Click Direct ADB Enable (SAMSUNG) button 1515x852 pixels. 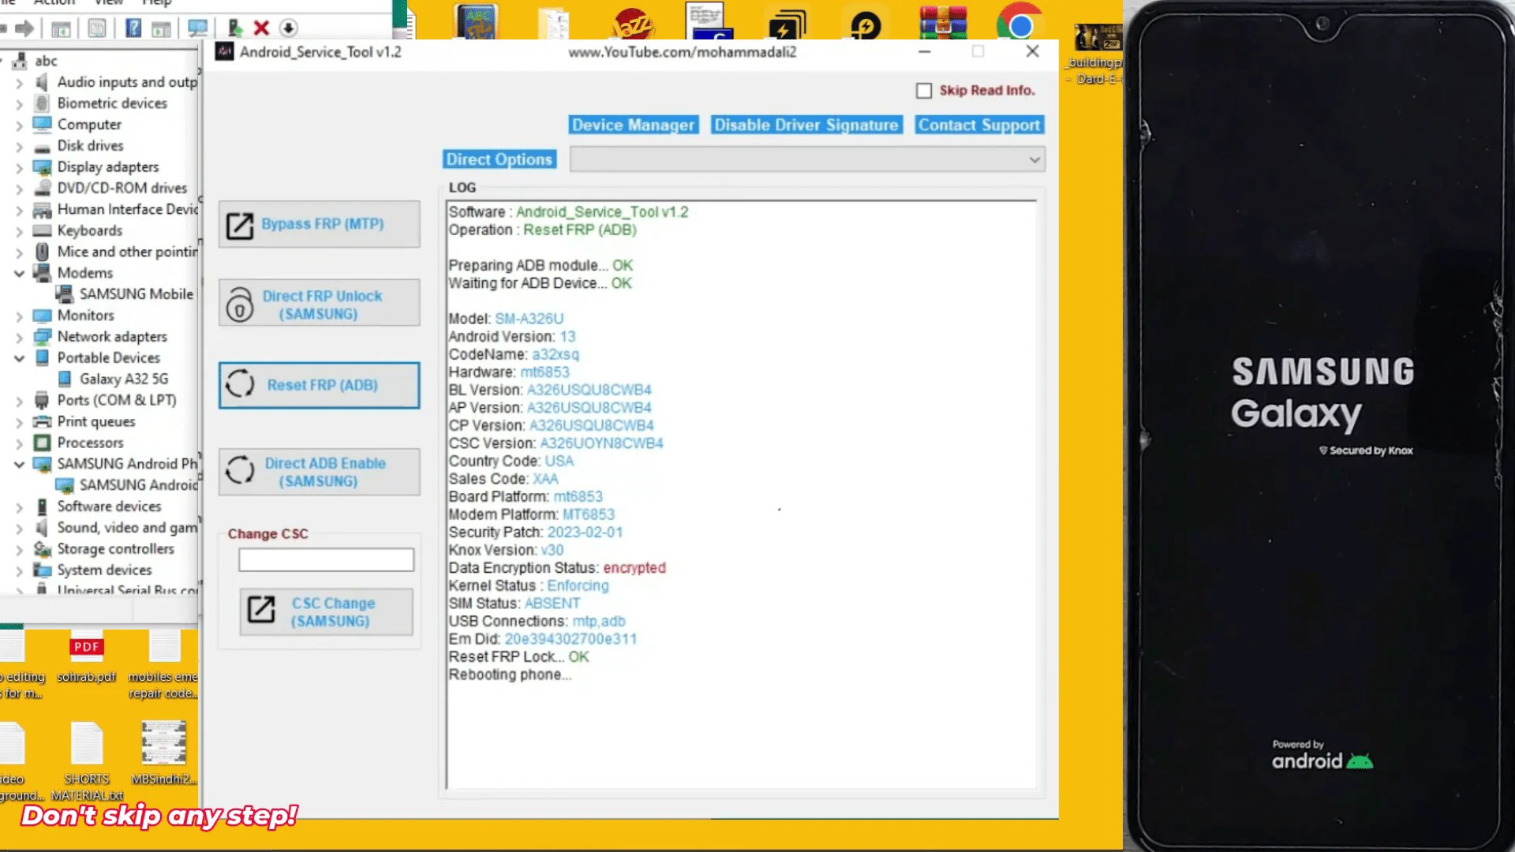(320, 472)
